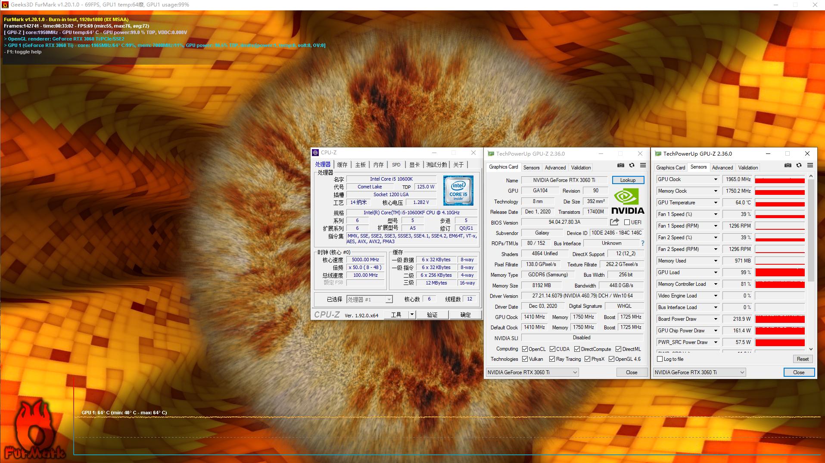The width and height of the screenshot is (825, 463).
Task: Click the Intel Core i5 badge in CPU-Z
Action: [x=458, y=190]
